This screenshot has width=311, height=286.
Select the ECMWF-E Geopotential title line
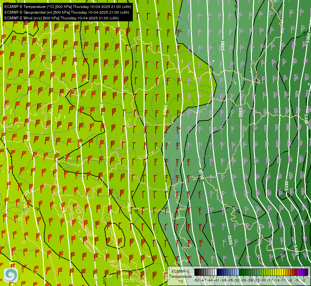(67, 12)
